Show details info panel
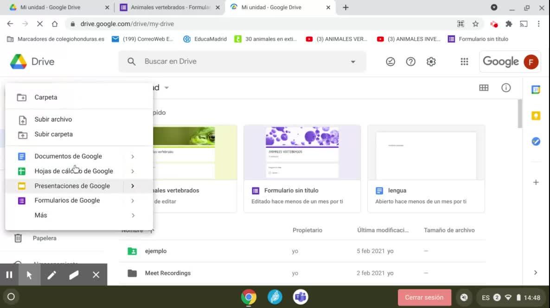Image resolution: width=550 pixels, height=308 pixels. pos(506,88)
